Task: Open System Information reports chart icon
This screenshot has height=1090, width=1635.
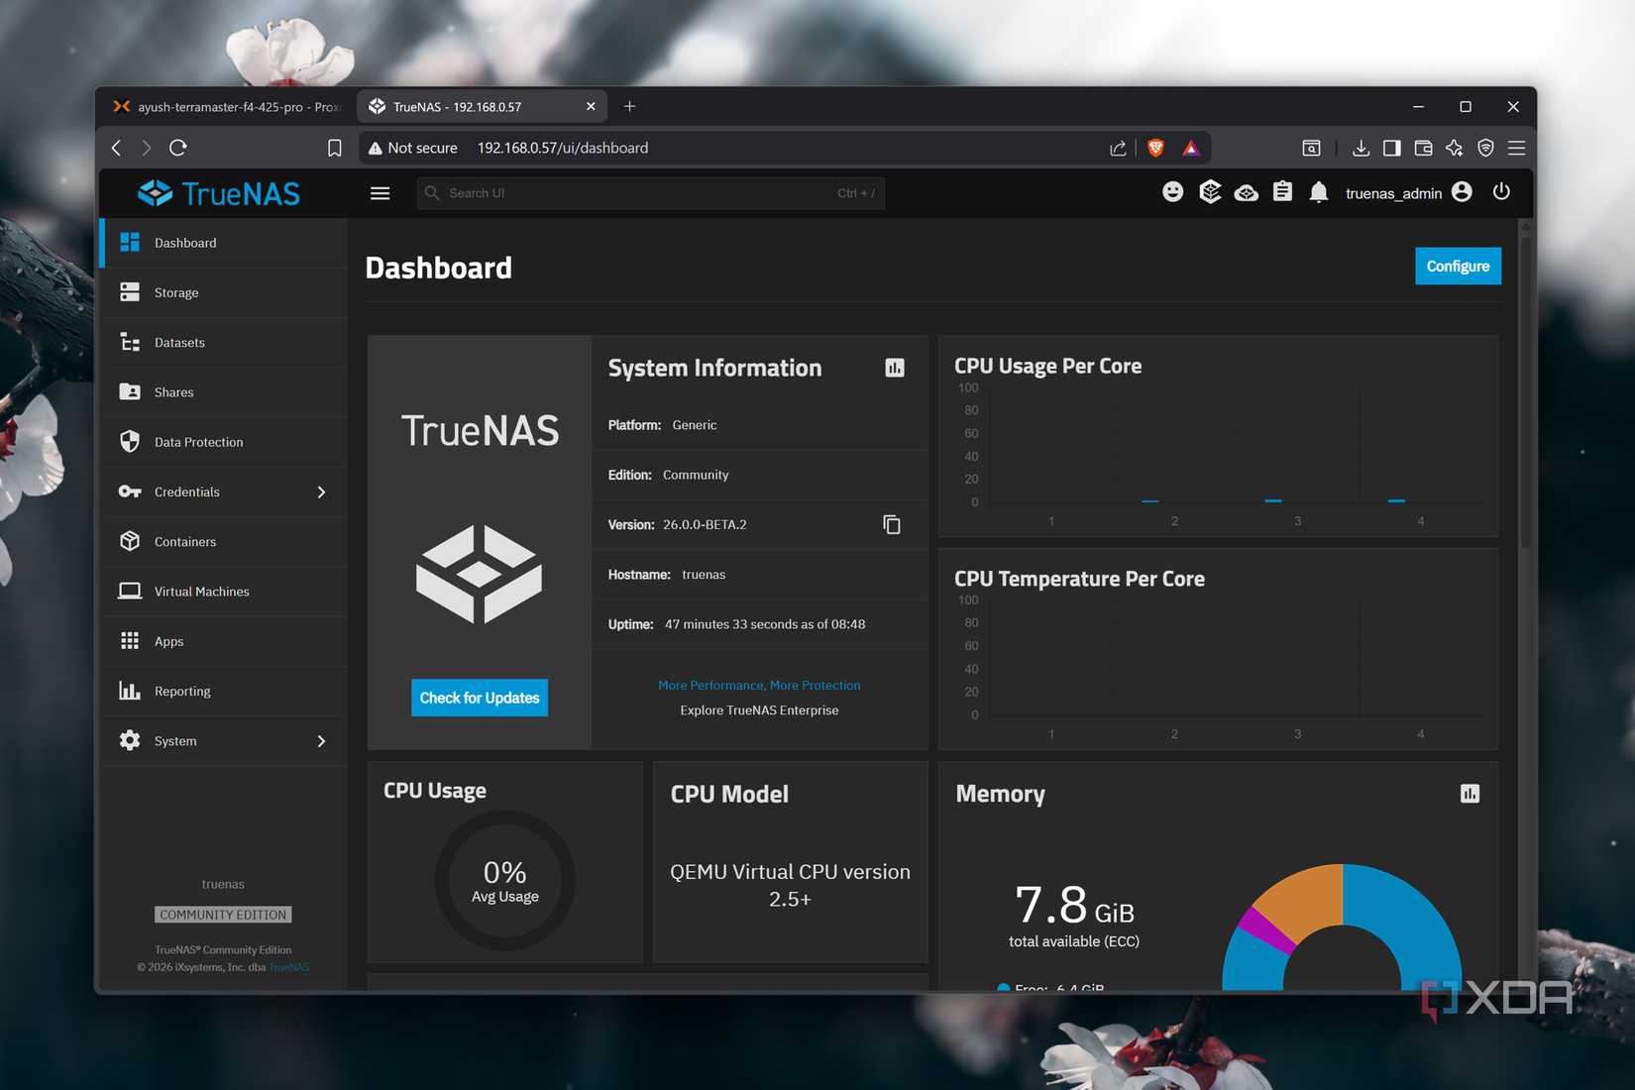Action: 895,368
